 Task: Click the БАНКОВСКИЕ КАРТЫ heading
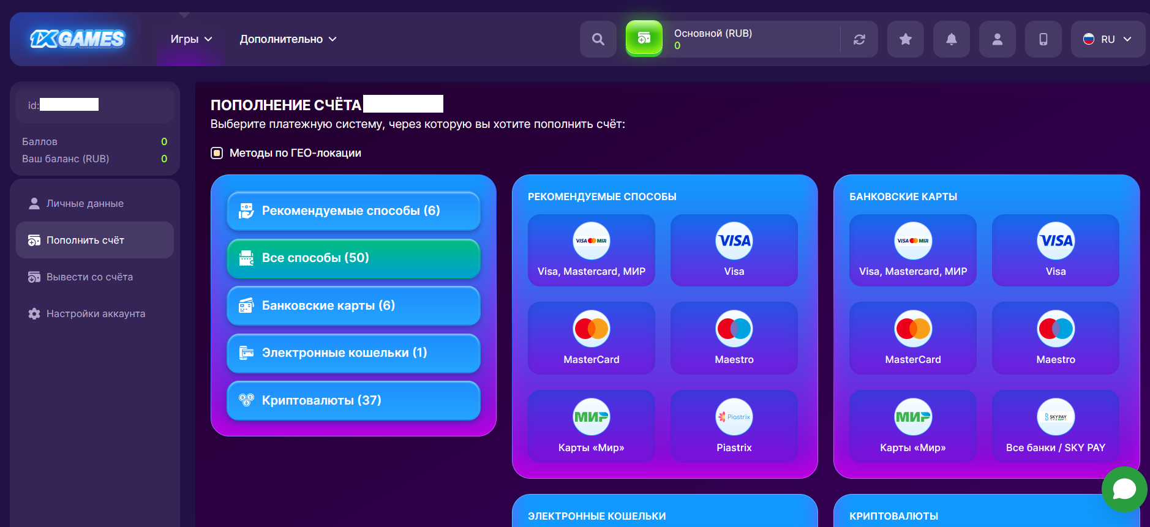coord(903,196)
